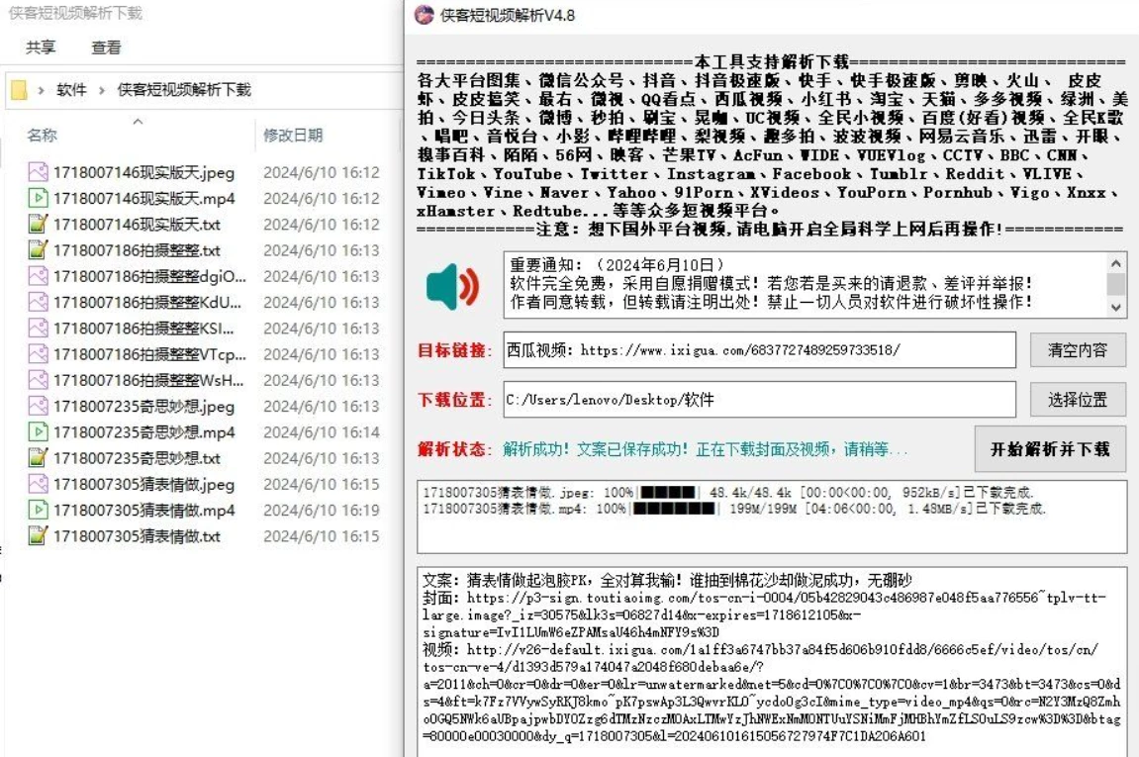Click the notice box scrollbar down arrow

[1116, 309]
